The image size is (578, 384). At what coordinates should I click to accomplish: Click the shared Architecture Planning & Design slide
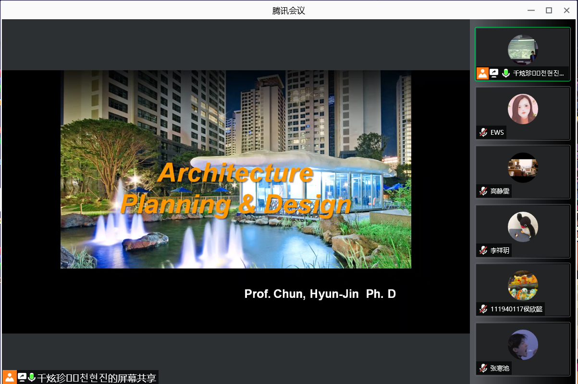[235, 169]
